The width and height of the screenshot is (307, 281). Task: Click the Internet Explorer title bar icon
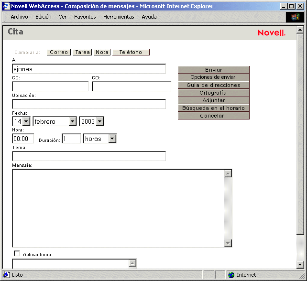pyautogui.click(x=6, y=6)
